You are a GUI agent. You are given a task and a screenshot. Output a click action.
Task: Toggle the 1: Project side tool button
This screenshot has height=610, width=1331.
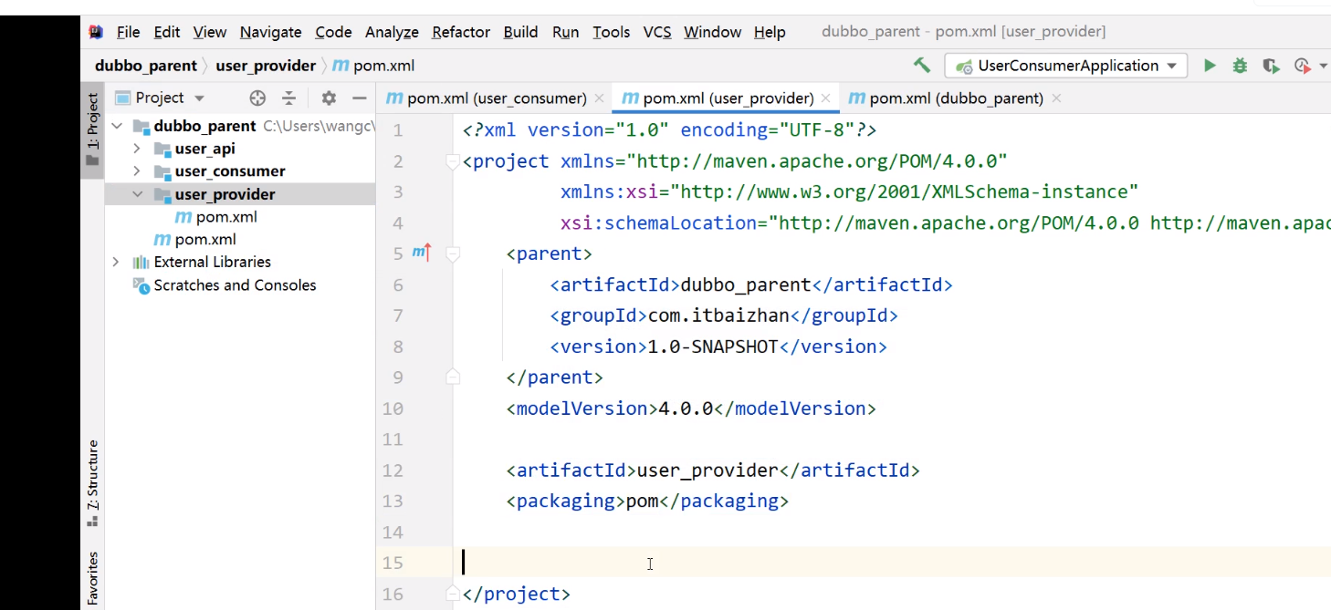pyautogui.click(x=92, y=129)
